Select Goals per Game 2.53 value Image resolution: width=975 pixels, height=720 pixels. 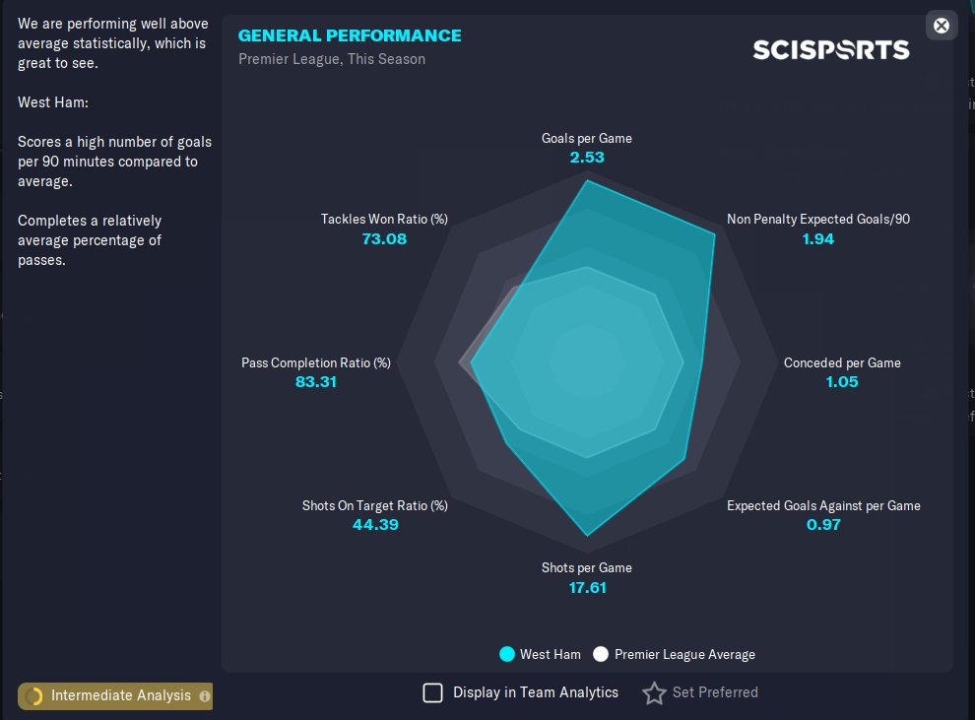click(x=587, y=157)
